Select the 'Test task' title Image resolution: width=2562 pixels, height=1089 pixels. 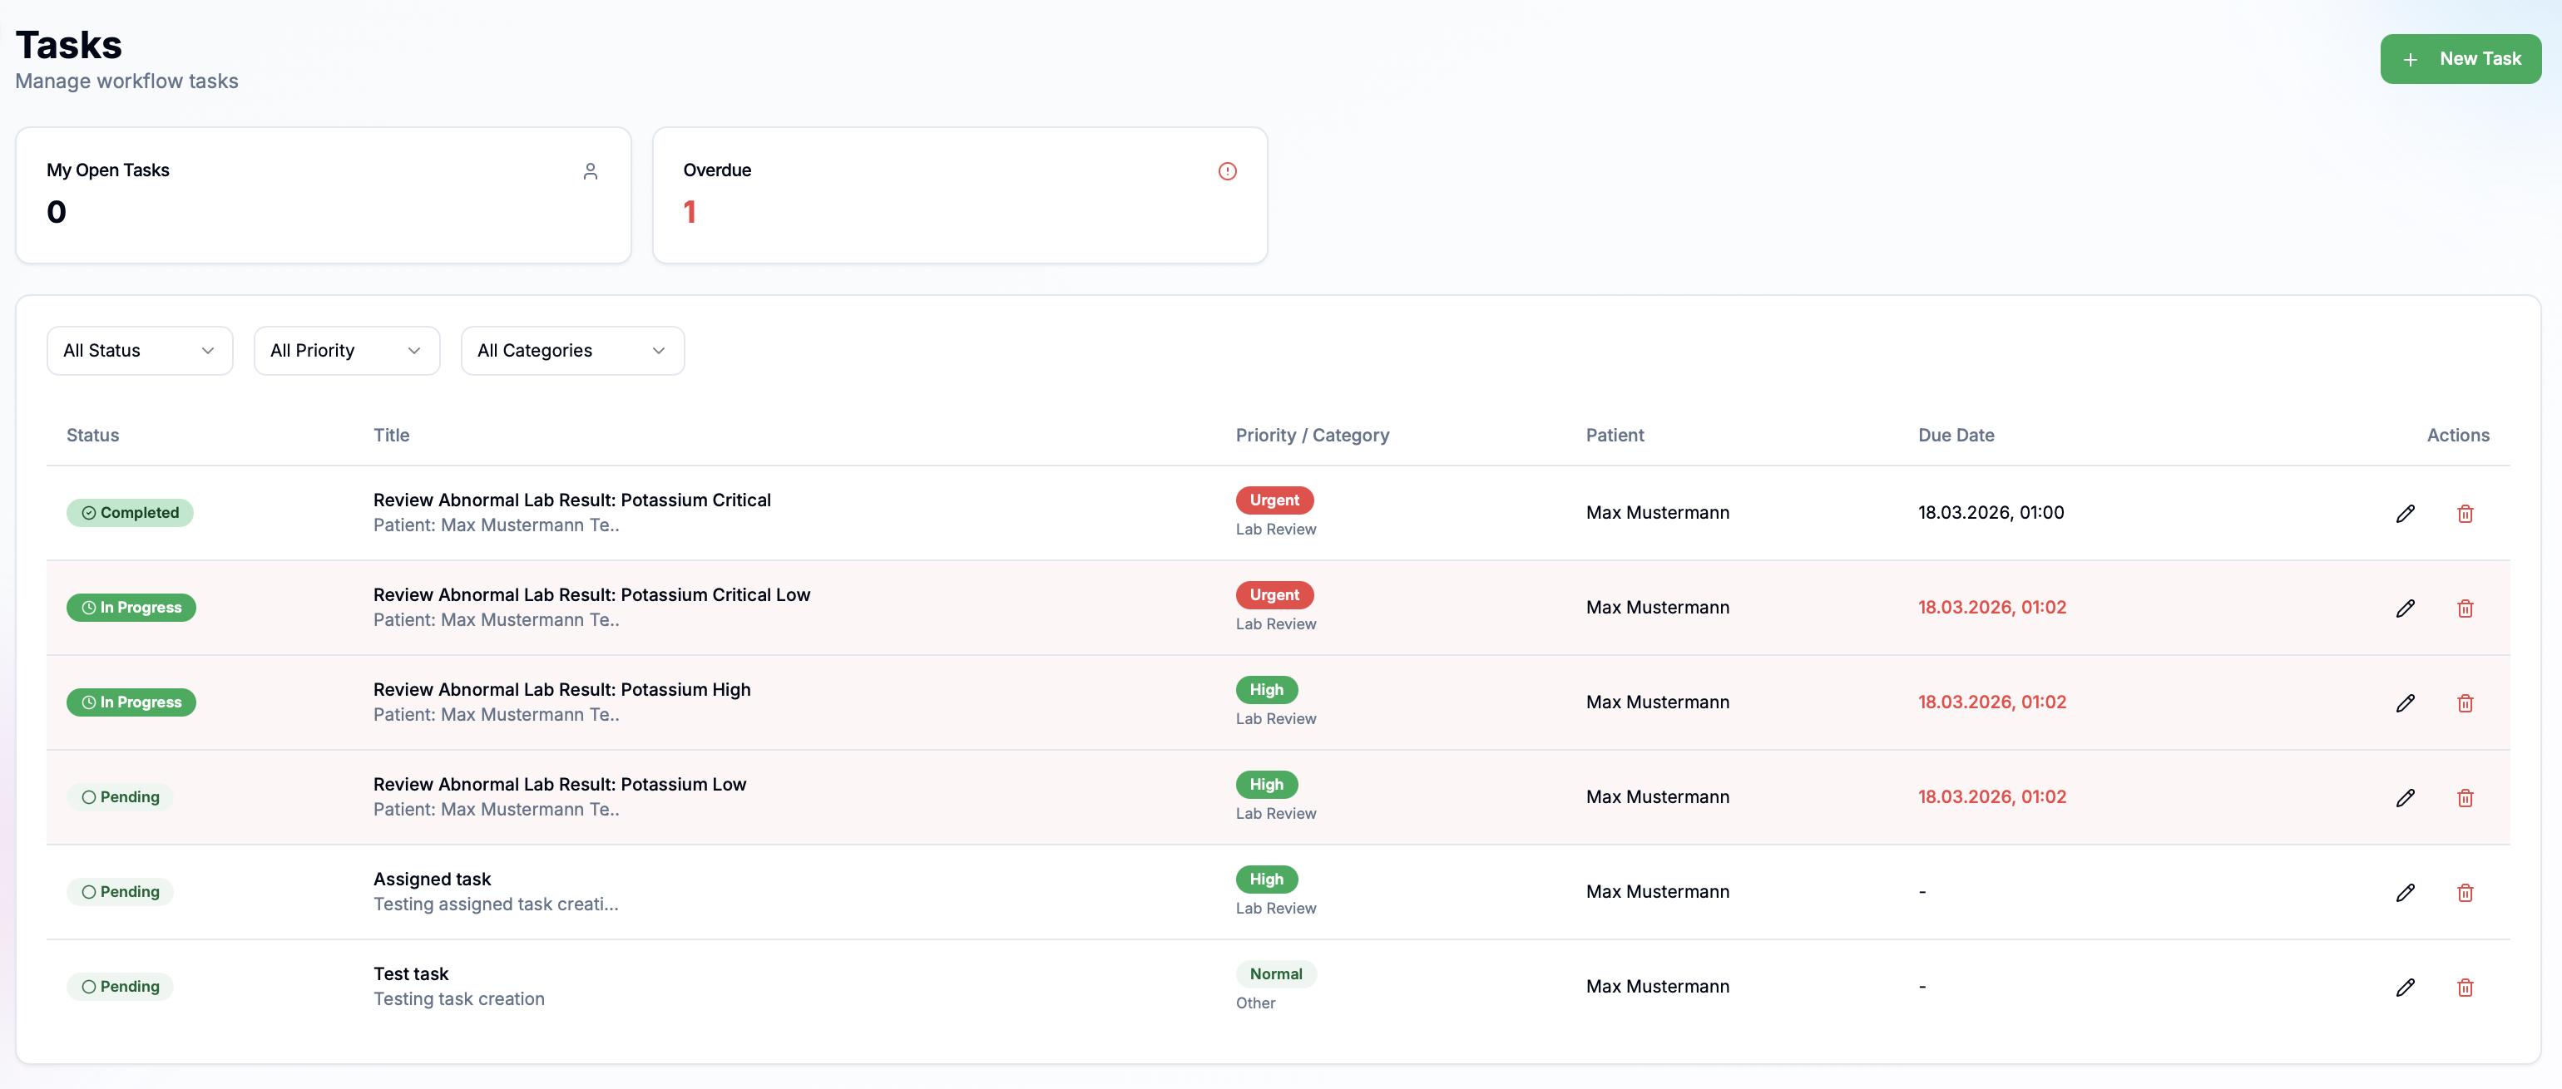coord(411,973)
